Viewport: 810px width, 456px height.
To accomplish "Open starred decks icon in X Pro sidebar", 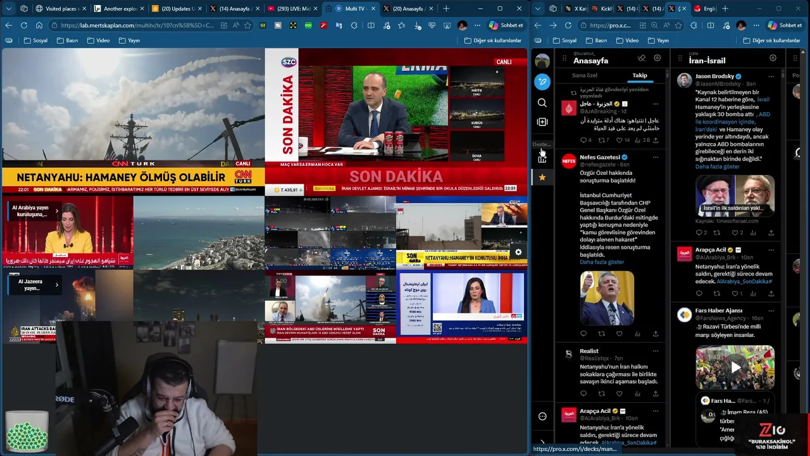I will [x=542, y=177].
